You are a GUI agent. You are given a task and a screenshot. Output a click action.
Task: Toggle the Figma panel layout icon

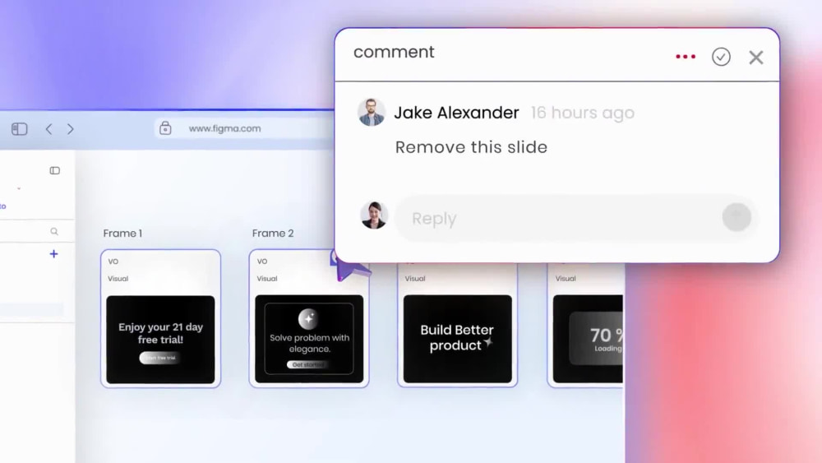click(x=54, y=170)
